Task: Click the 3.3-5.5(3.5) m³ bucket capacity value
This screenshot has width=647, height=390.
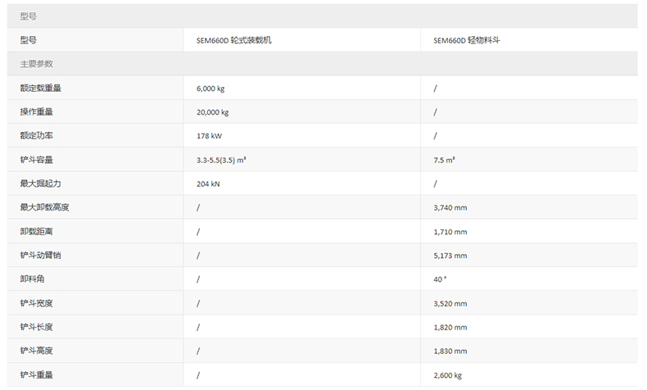Action: [x=222, y=159]
